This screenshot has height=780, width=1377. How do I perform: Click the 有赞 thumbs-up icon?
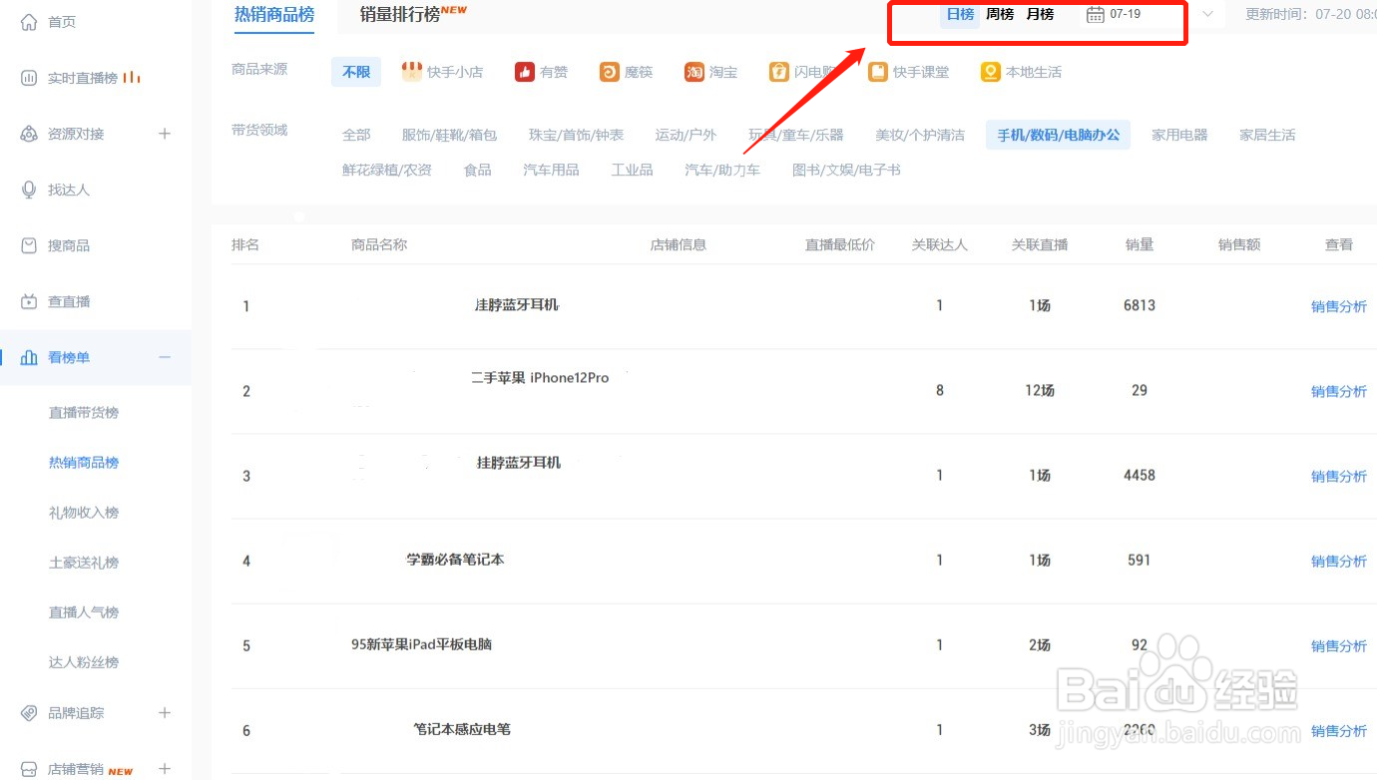coord(523,71)
